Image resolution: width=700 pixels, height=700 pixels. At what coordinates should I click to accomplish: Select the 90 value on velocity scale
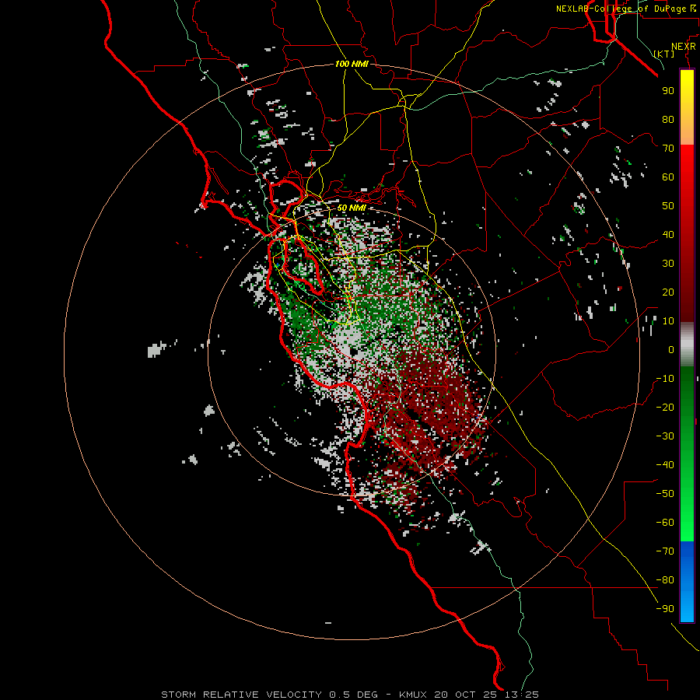coord(668,91)
